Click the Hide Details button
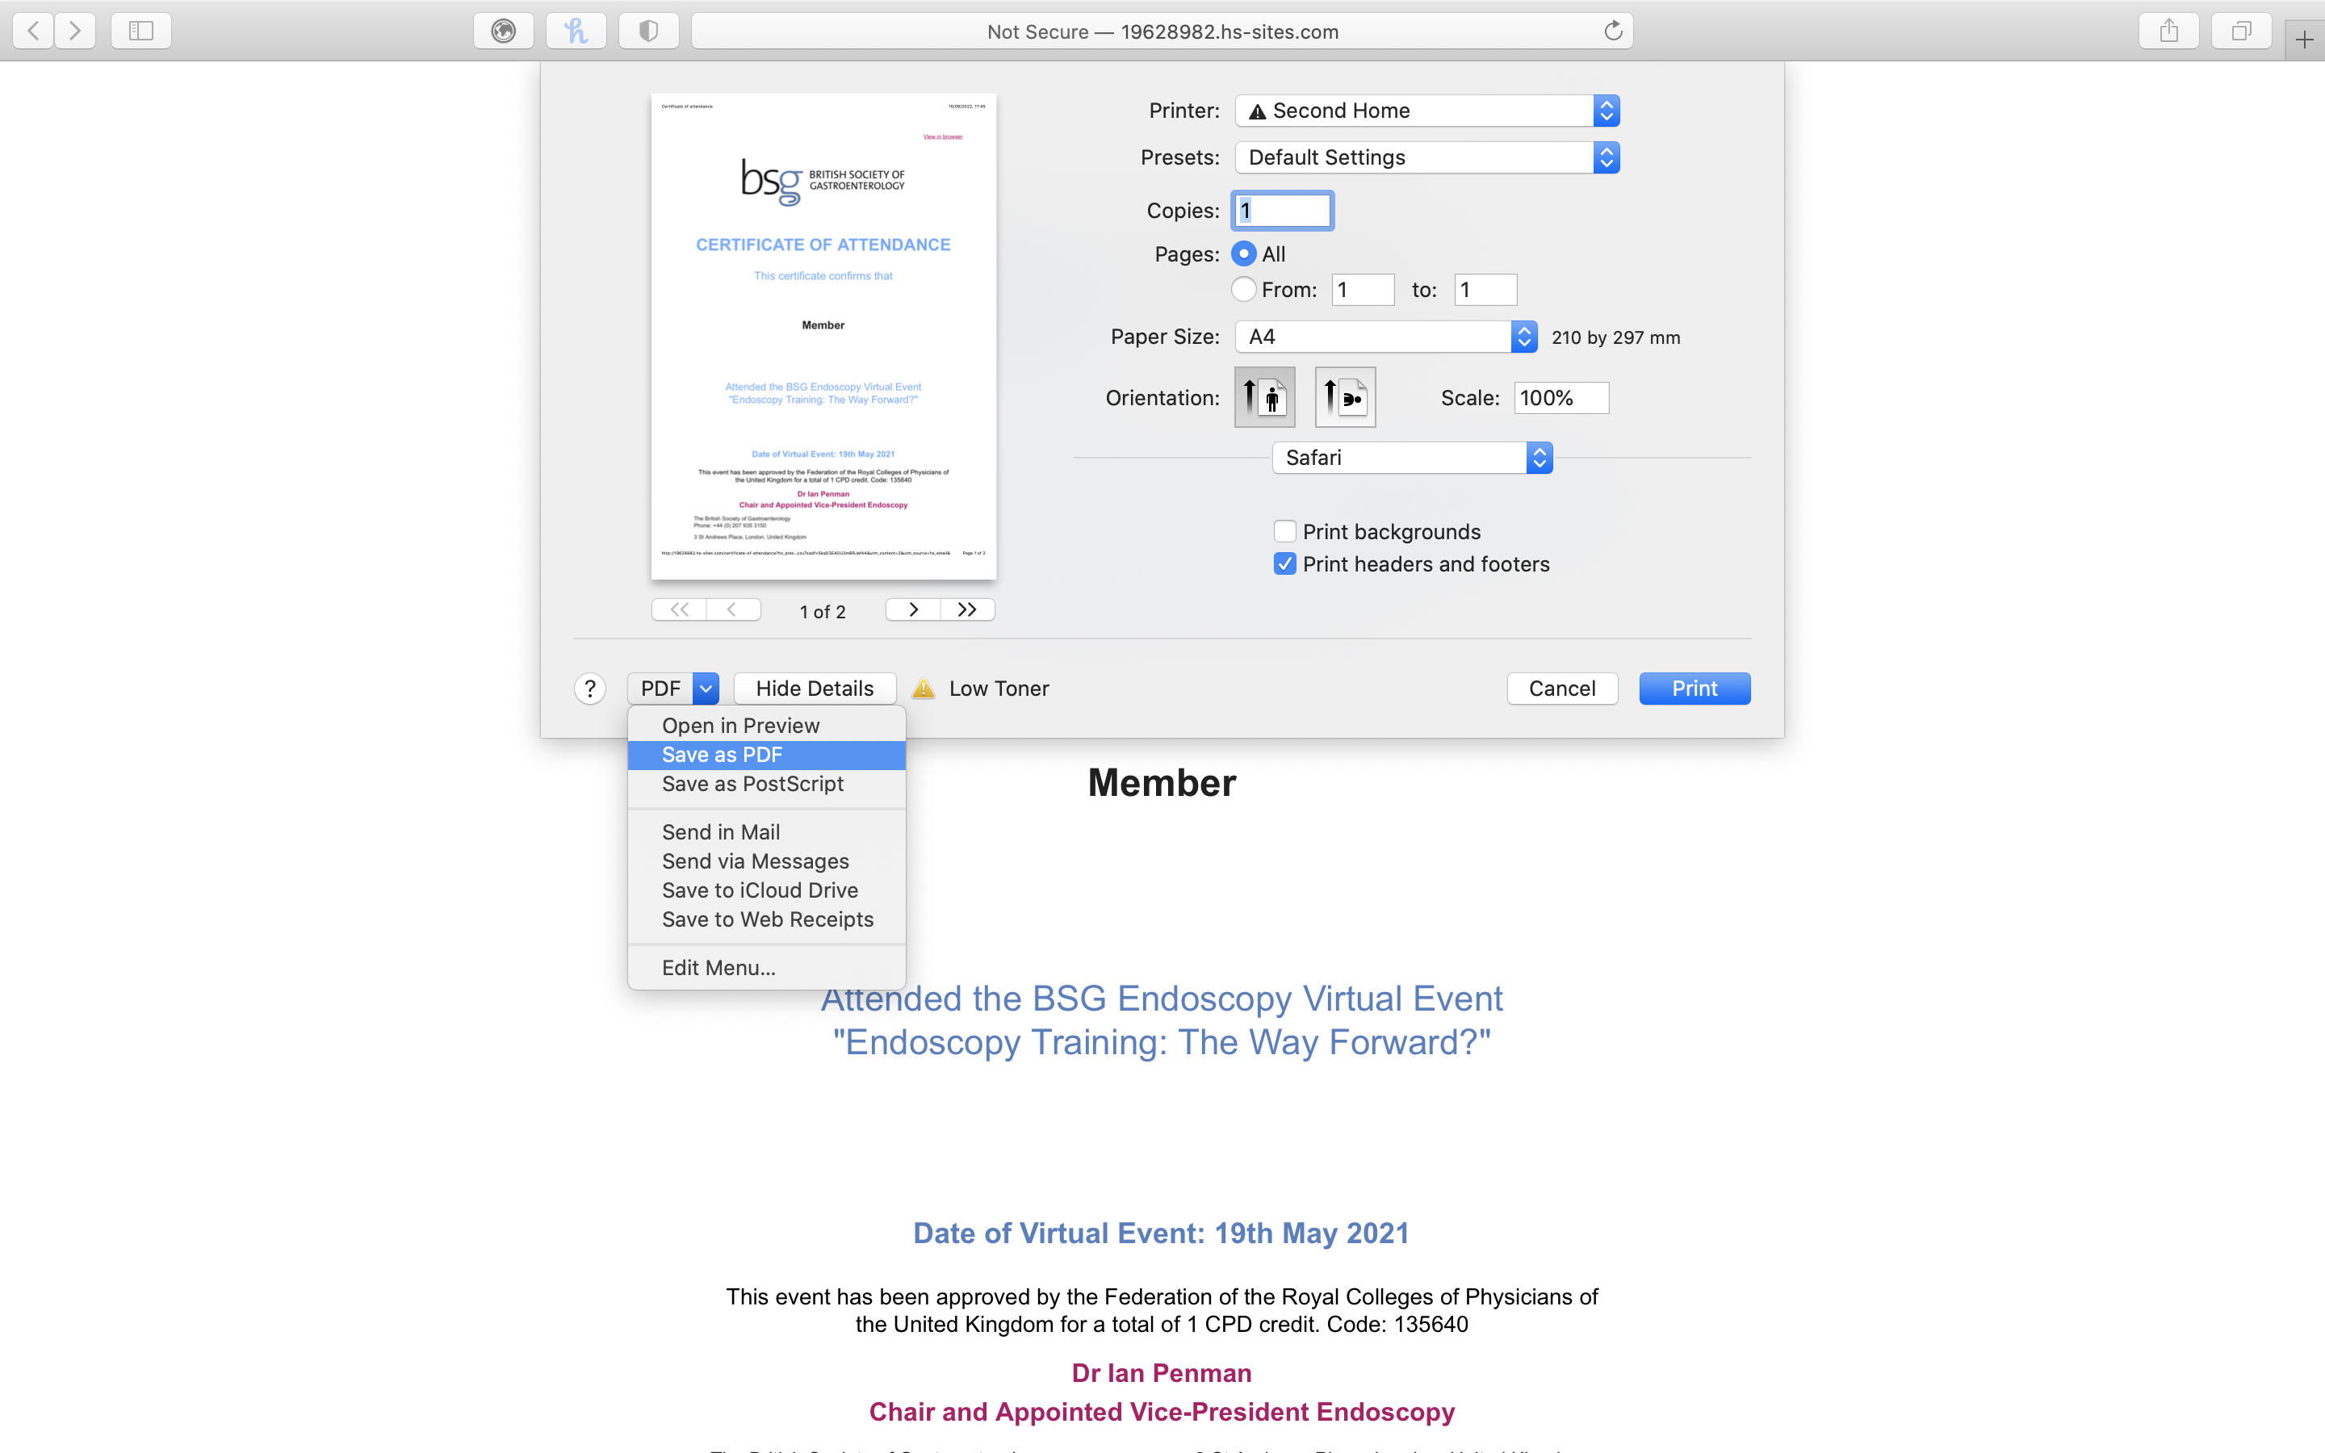This screenshot has height=1453, width=2325. point(815,688)
